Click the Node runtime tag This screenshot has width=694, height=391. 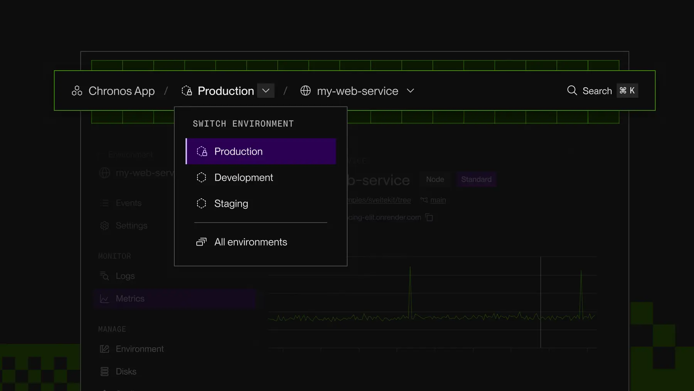click(x=435, y=179)
